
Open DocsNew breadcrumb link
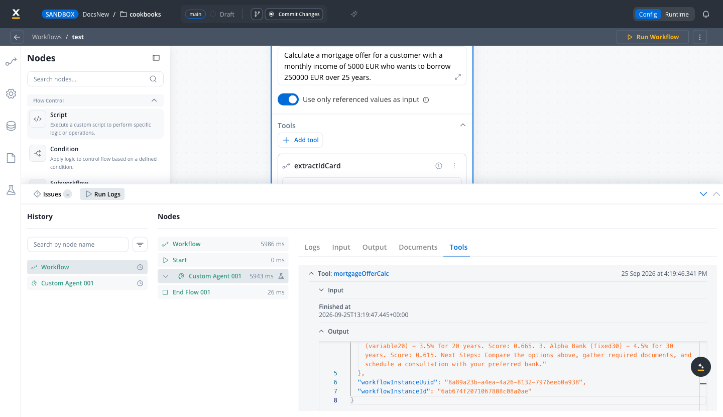(96, 14)
